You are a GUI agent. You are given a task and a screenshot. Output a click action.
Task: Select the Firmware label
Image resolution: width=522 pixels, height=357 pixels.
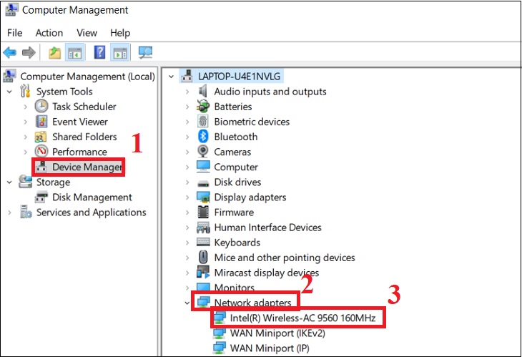tap(234, 212)
